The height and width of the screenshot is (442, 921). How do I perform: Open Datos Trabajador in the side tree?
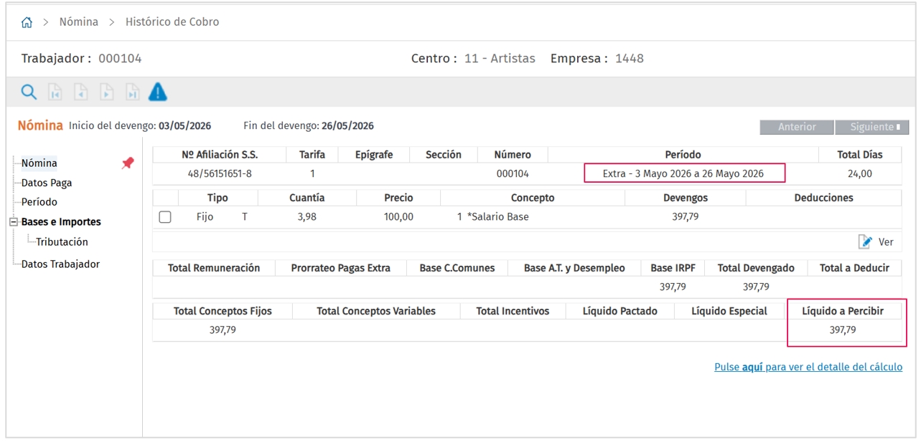pyautogui.click(x=60, y=264)
